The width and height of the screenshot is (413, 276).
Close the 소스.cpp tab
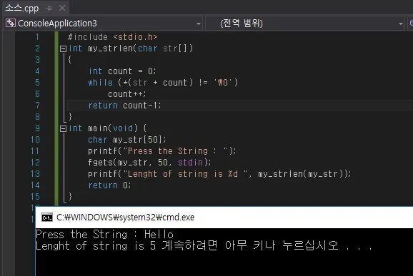tap(62, 8)
